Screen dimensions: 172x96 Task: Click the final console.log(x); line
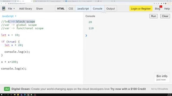pos(14,69)
